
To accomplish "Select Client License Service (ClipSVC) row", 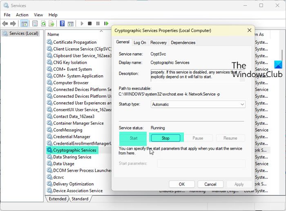I will point(79,49).
